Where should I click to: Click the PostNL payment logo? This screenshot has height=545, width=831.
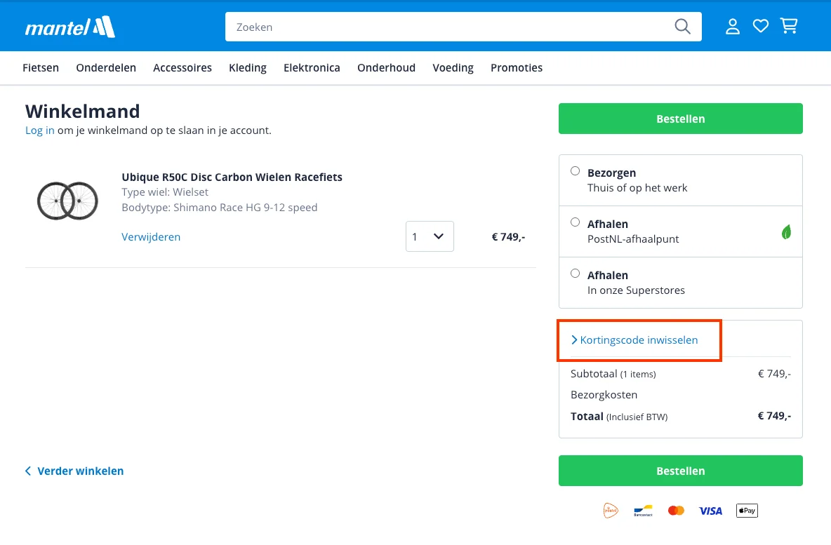click(x=611, y=511)
